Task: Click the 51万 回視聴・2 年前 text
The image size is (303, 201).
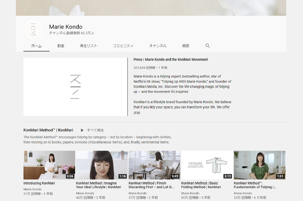Action: pos(38,194)
